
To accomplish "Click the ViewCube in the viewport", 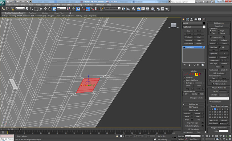I will 174,25.
